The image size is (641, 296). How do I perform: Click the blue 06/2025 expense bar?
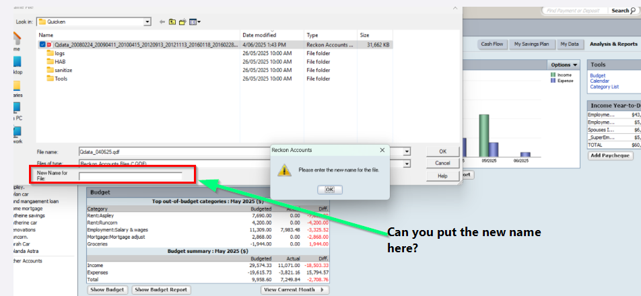[525, 155]
